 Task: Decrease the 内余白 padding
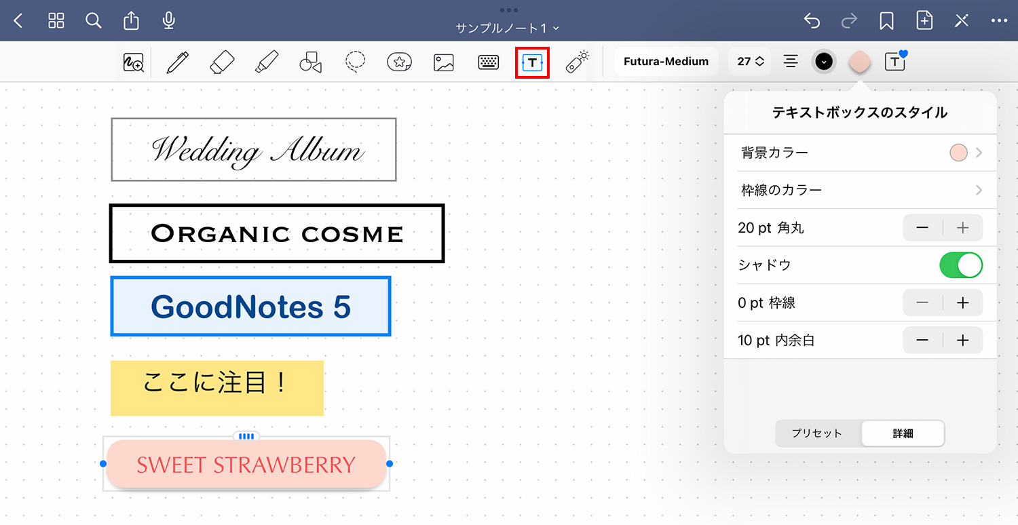922,340
